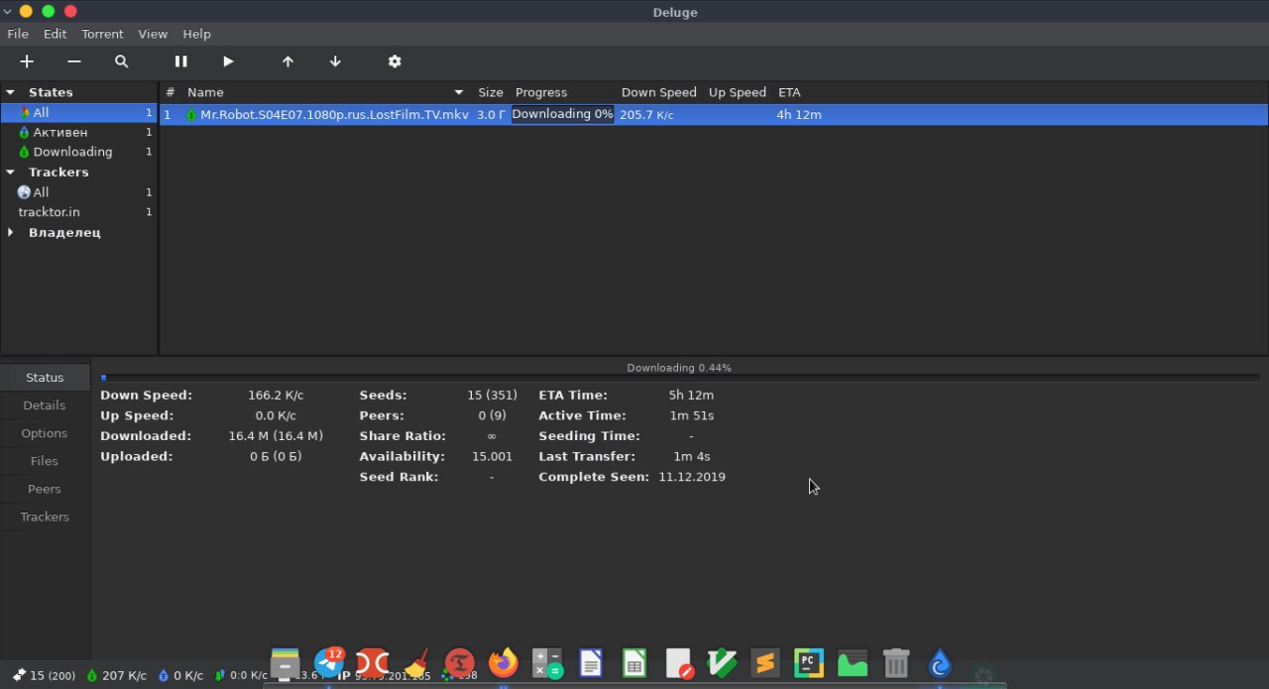Sort by Up Speed column
Image resolution: width=1269 pixels, height=689 pixels.
(x=738, y=92)
